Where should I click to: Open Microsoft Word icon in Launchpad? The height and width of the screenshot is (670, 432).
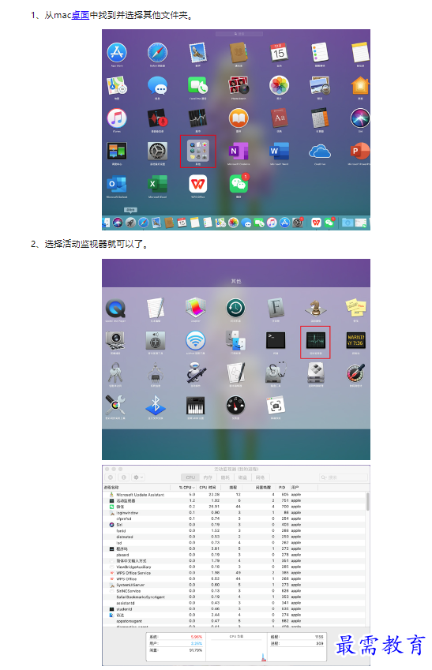click(x=279, y=151)
